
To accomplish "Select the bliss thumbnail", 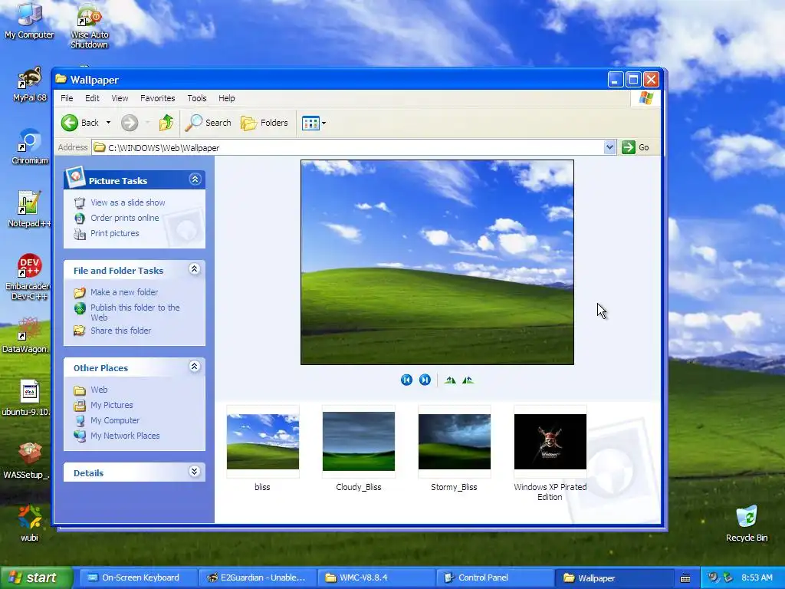I will tap(262, 442).
